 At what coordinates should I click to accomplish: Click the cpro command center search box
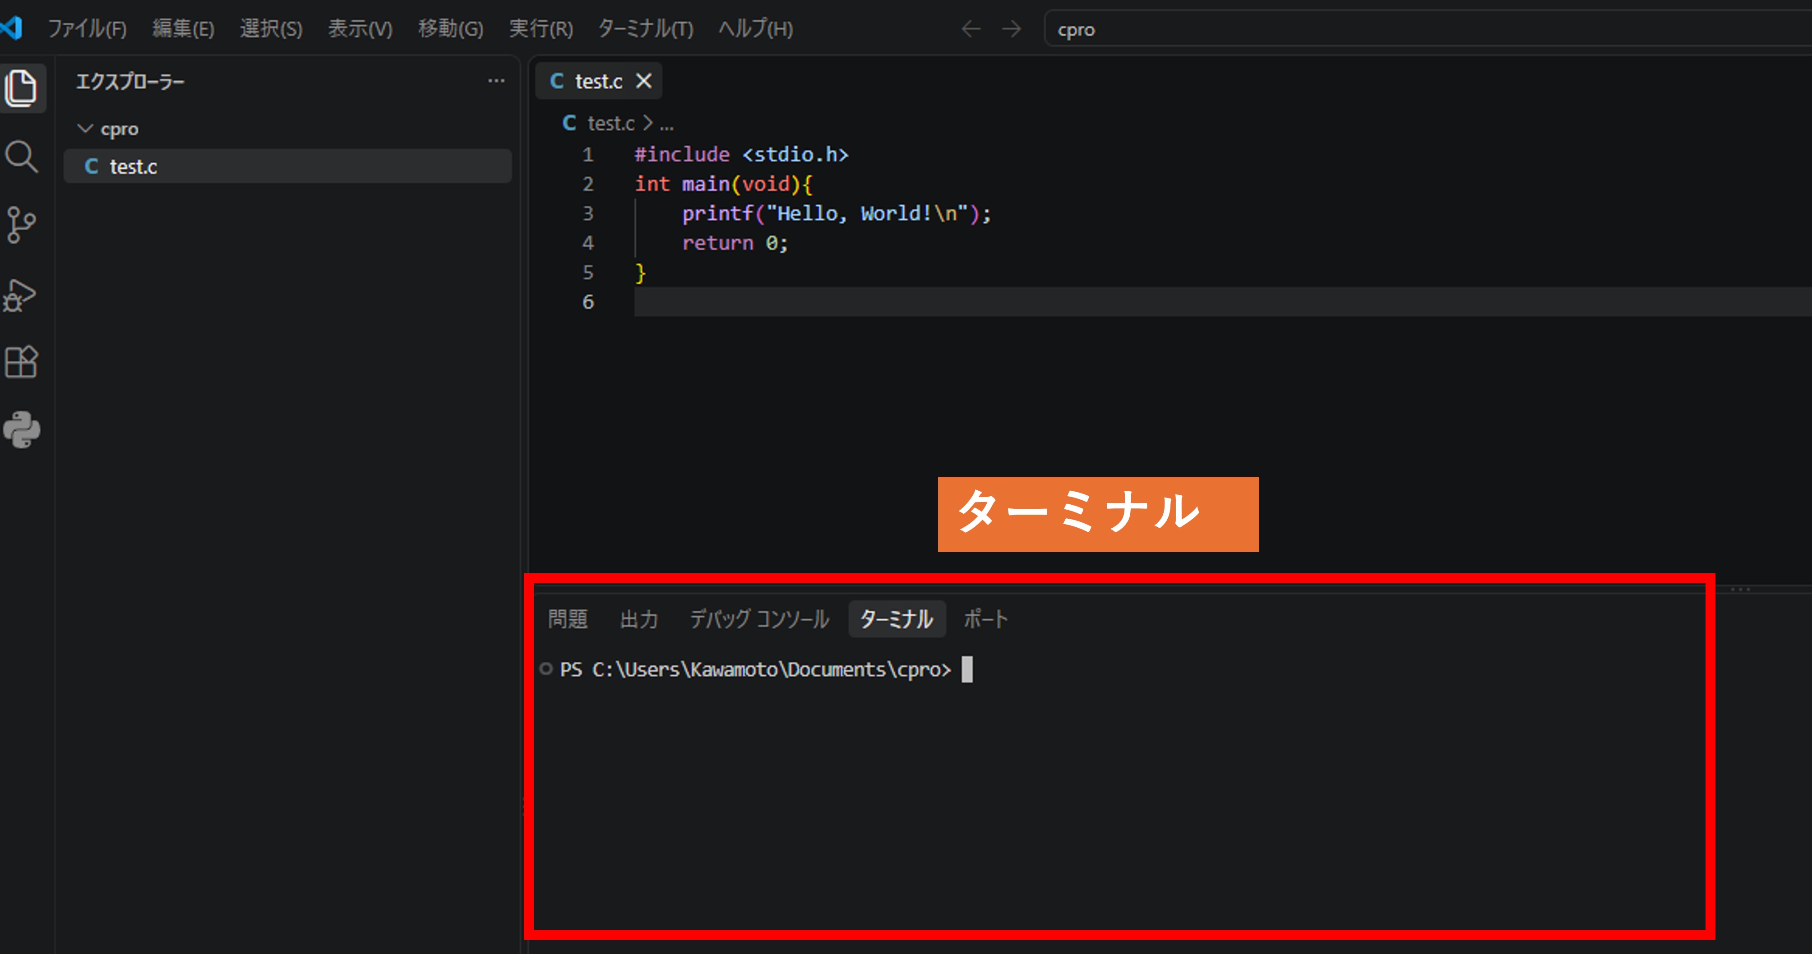pyautogui.click(x=1428, y=29)
